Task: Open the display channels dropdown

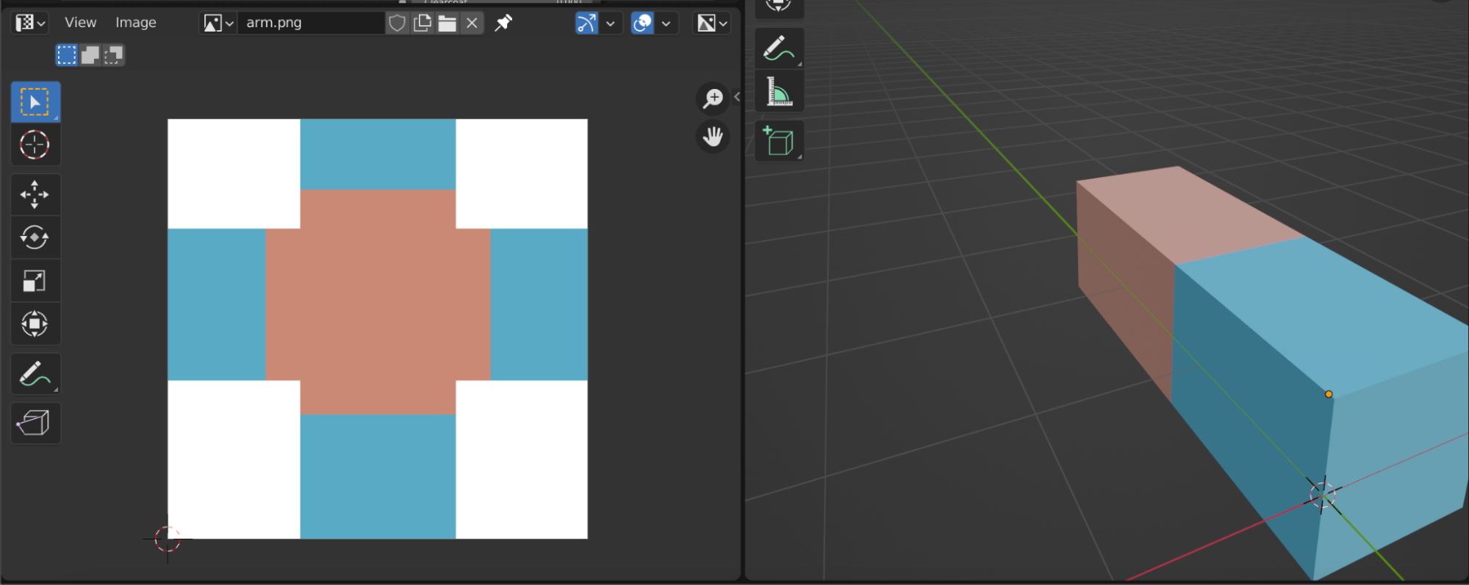Action: (712, 24)
